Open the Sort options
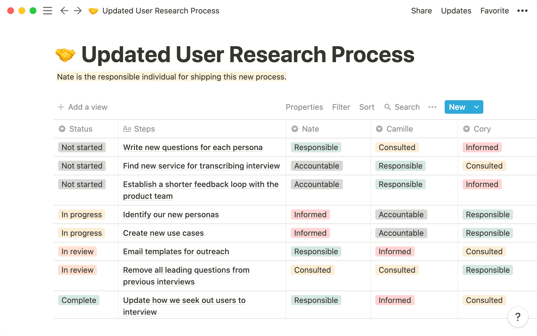 pyautogui.click(x=367, y=107)
